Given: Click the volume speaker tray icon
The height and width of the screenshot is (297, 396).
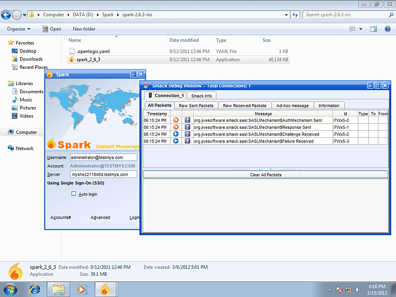Looking at the screenshot, I should (x=357, y=290).
